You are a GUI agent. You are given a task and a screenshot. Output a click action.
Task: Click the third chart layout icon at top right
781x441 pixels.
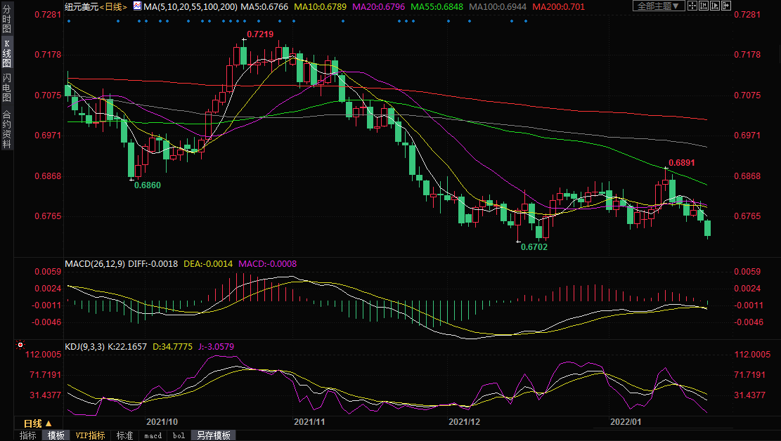(715, 6)
